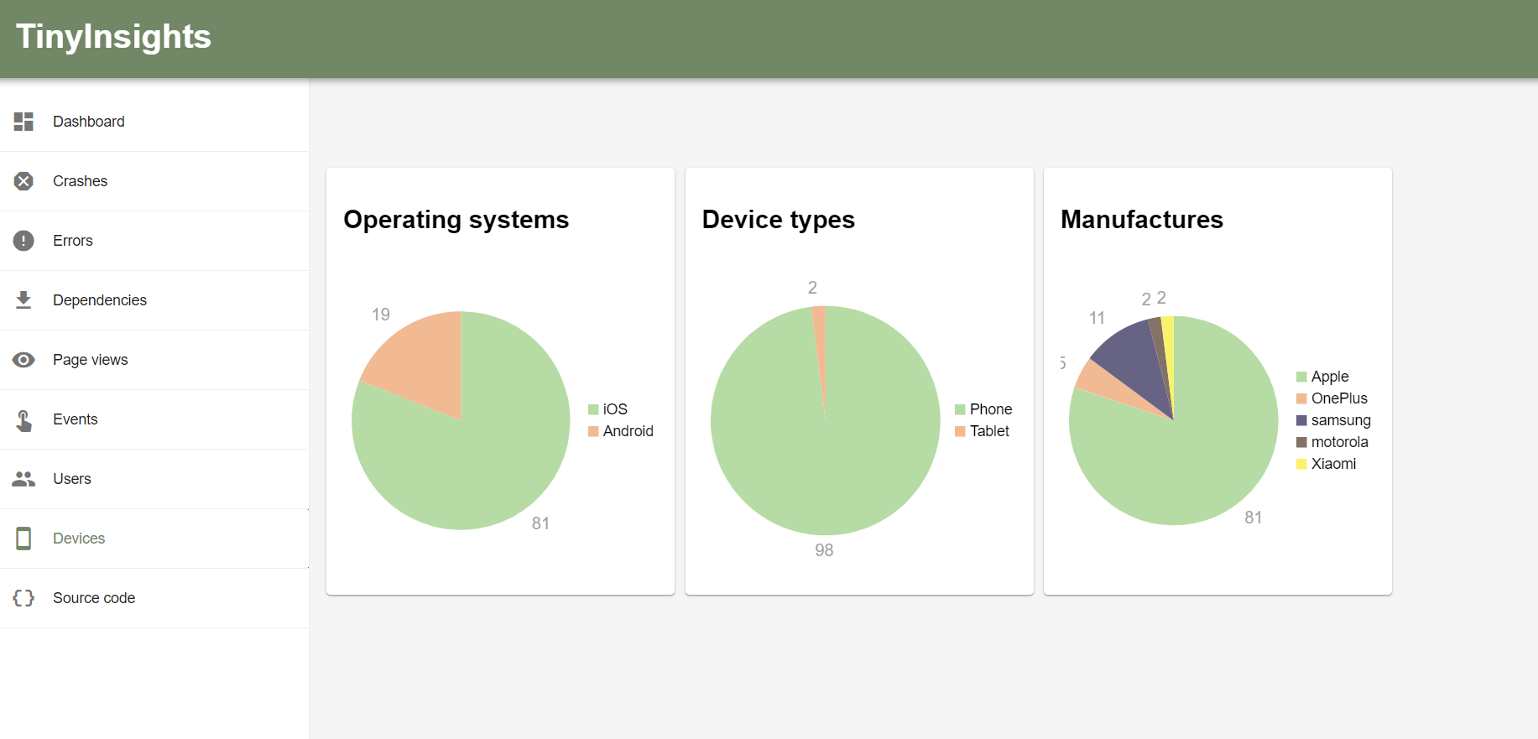Click the Tablet legend color swatch
This screenshot has width=1538, height=739.
960,431
